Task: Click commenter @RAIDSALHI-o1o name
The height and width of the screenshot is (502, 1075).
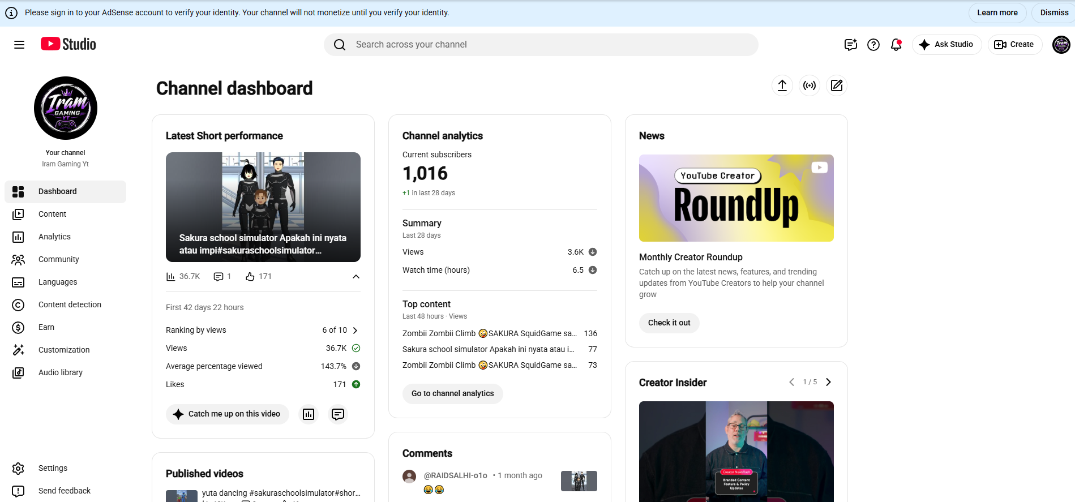Action: (x=456, y=475)
